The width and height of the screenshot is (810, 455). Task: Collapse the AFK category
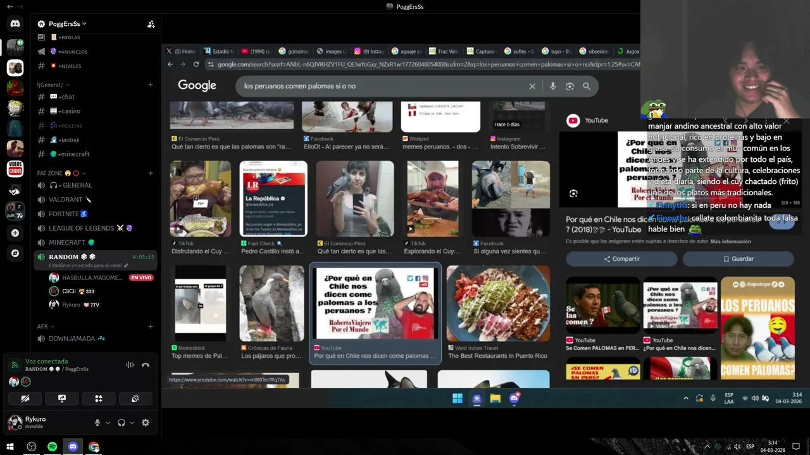(x=45, y=327)
